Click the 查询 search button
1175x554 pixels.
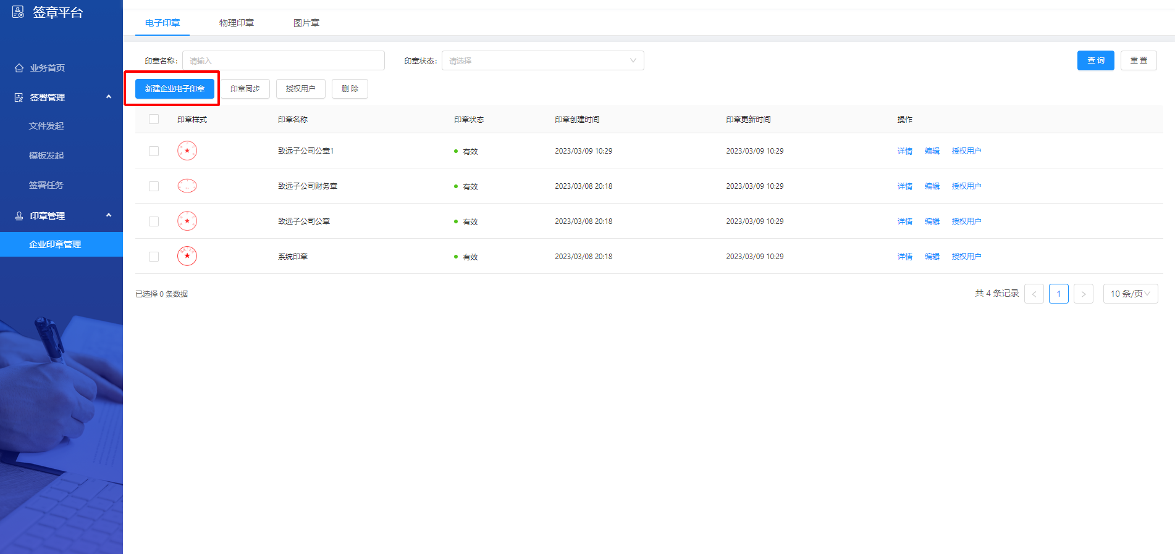click(1095, 60)
